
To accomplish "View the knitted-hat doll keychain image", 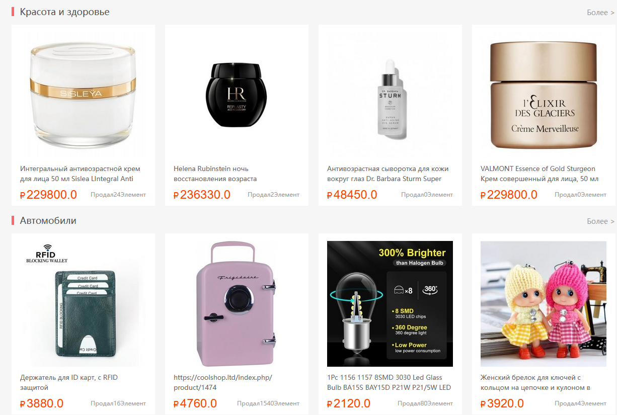I will [544, 304].
